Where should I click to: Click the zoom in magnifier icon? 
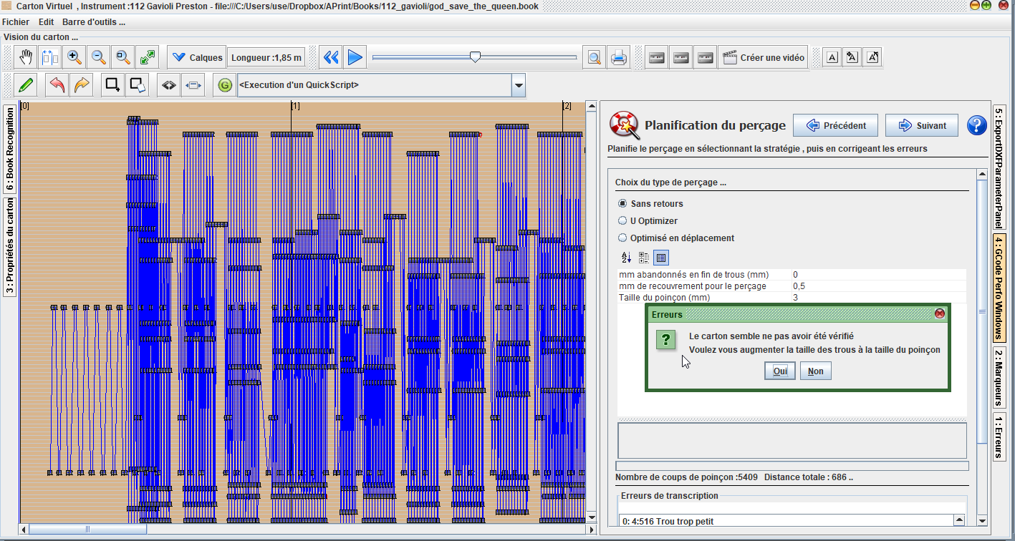click(74, 57)
